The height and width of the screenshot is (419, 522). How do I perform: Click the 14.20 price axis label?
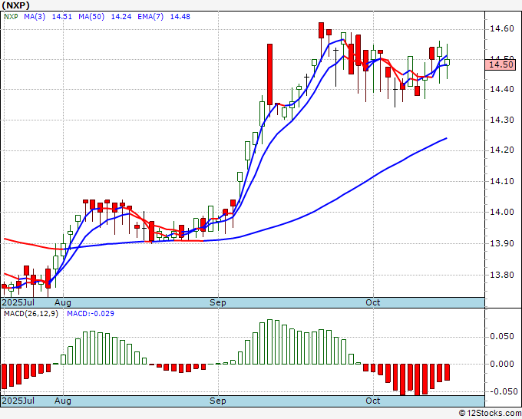coord(502,150)
